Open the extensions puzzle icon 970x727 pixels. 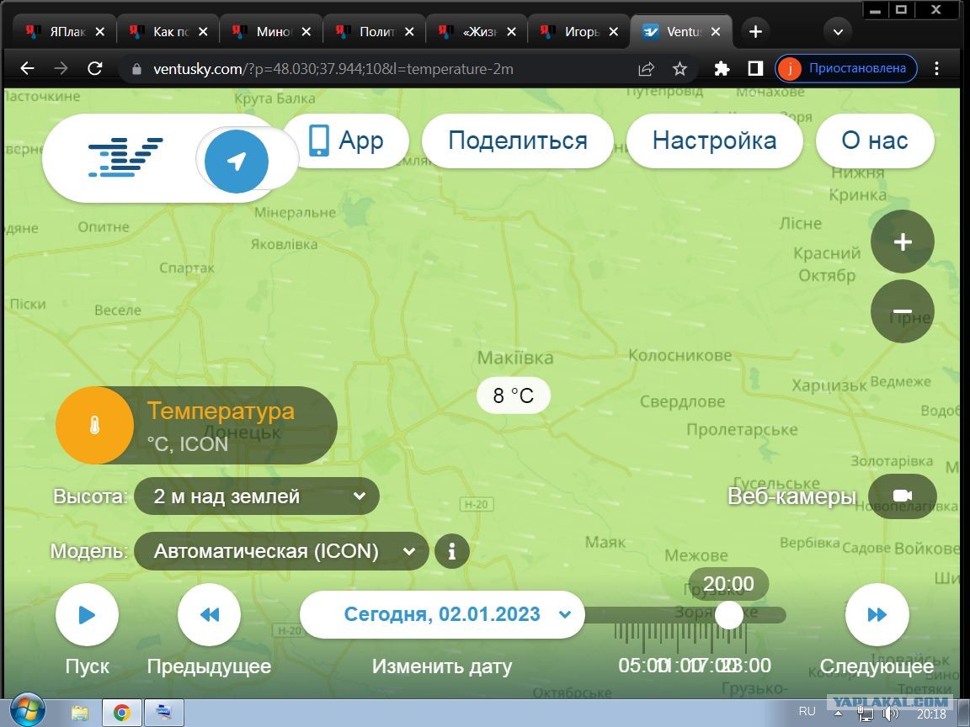coord(722,69)
